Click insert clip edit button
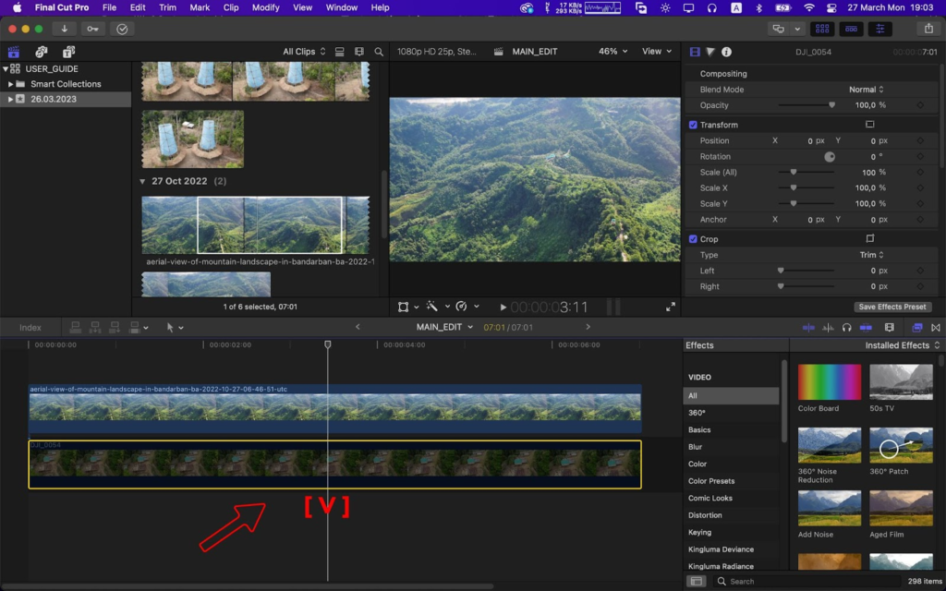This screenshot has height=591, width=946. 95,328
